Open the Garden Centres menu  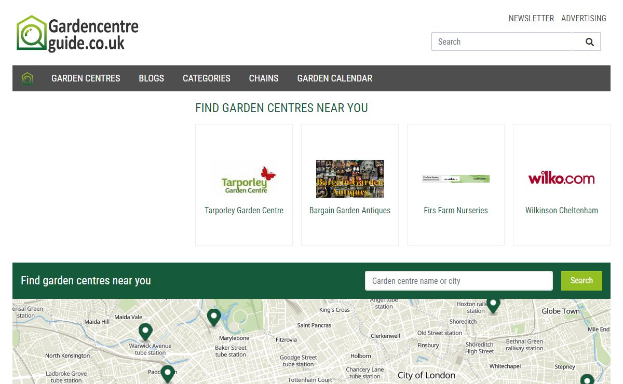pos(86,78)
